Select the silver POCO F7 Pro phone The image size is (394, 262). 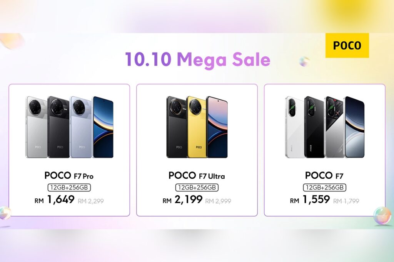pos(37,127)
